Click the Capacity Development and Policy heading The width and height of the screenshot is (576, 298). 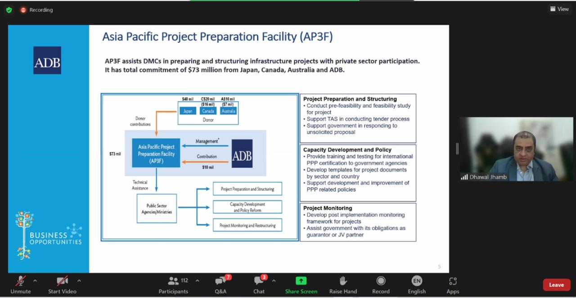tap(347, 150)
